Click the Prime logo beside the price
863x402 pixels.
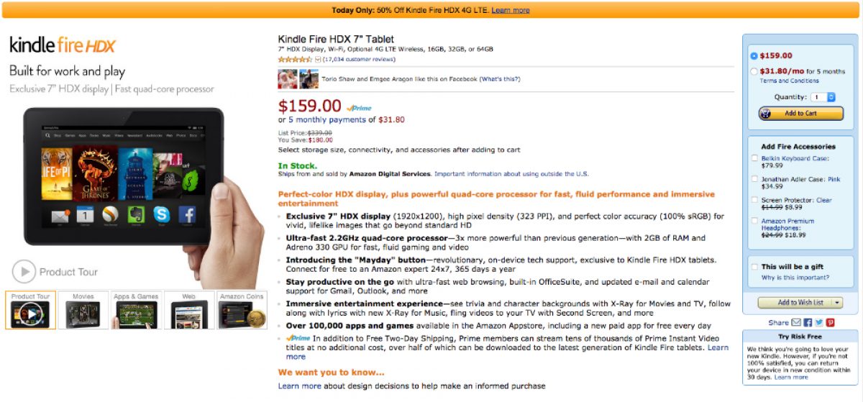coord(360,108)
